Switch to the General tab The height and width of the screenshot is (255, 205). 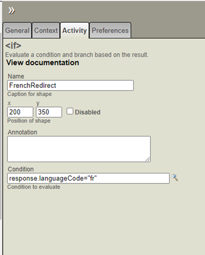pyautogui.click(x=17, y=31)
